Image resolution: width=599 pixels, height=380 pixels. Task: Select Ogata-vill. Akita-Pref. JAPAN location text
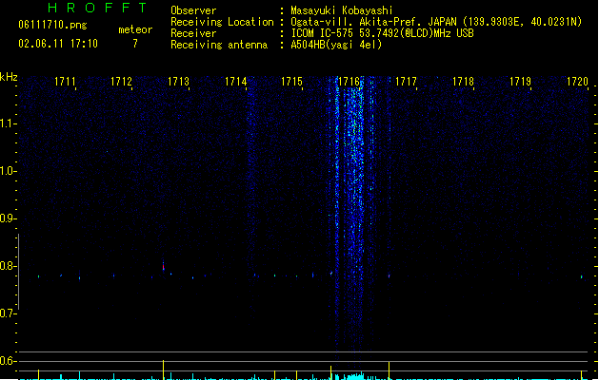436,22
